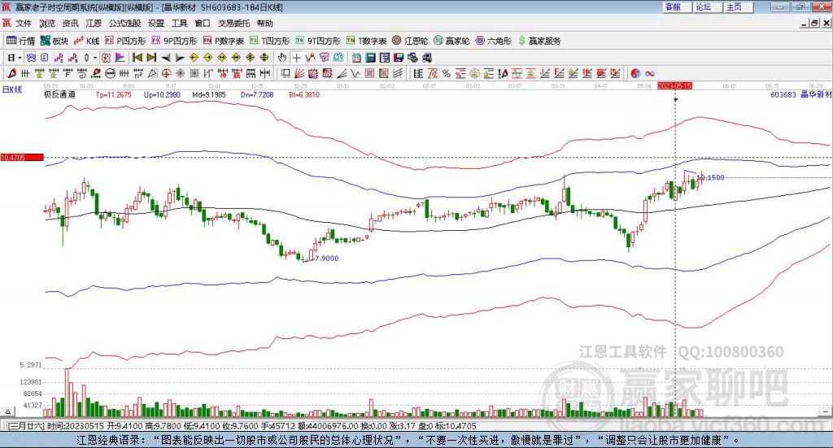Select the Gann fan lines icon

pos(299,74)
